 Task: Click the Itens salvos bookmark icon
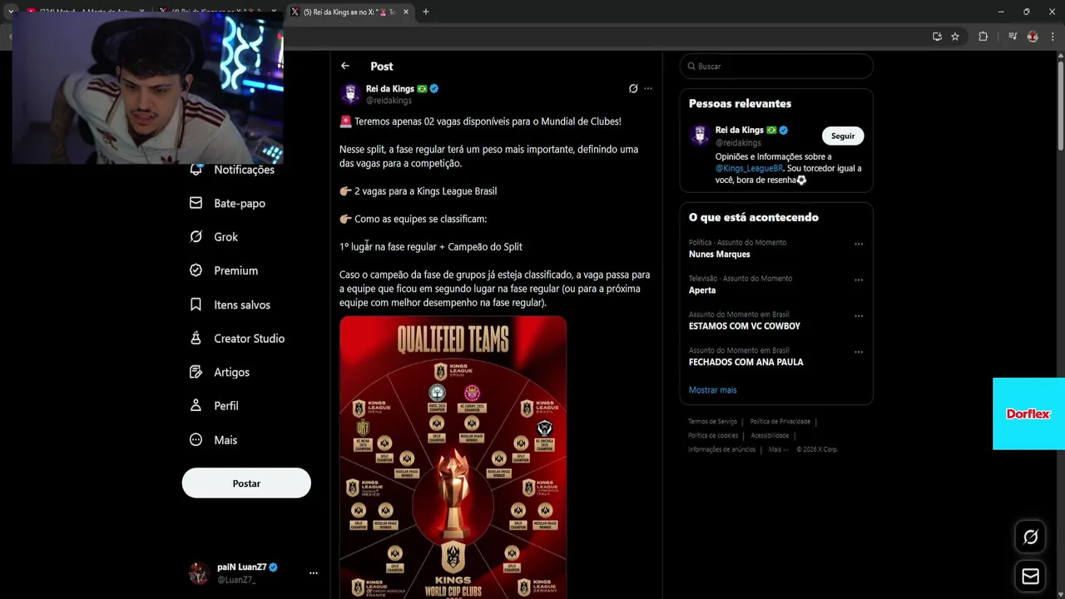(196, 304)
